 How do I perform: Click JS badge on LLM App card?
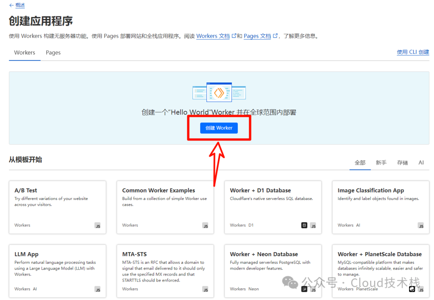click(98, 290)
